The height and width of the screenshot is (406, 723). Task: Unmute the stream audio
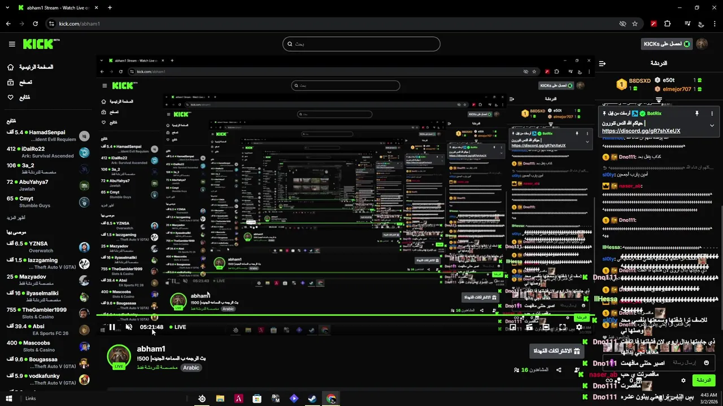coord(129,327)
